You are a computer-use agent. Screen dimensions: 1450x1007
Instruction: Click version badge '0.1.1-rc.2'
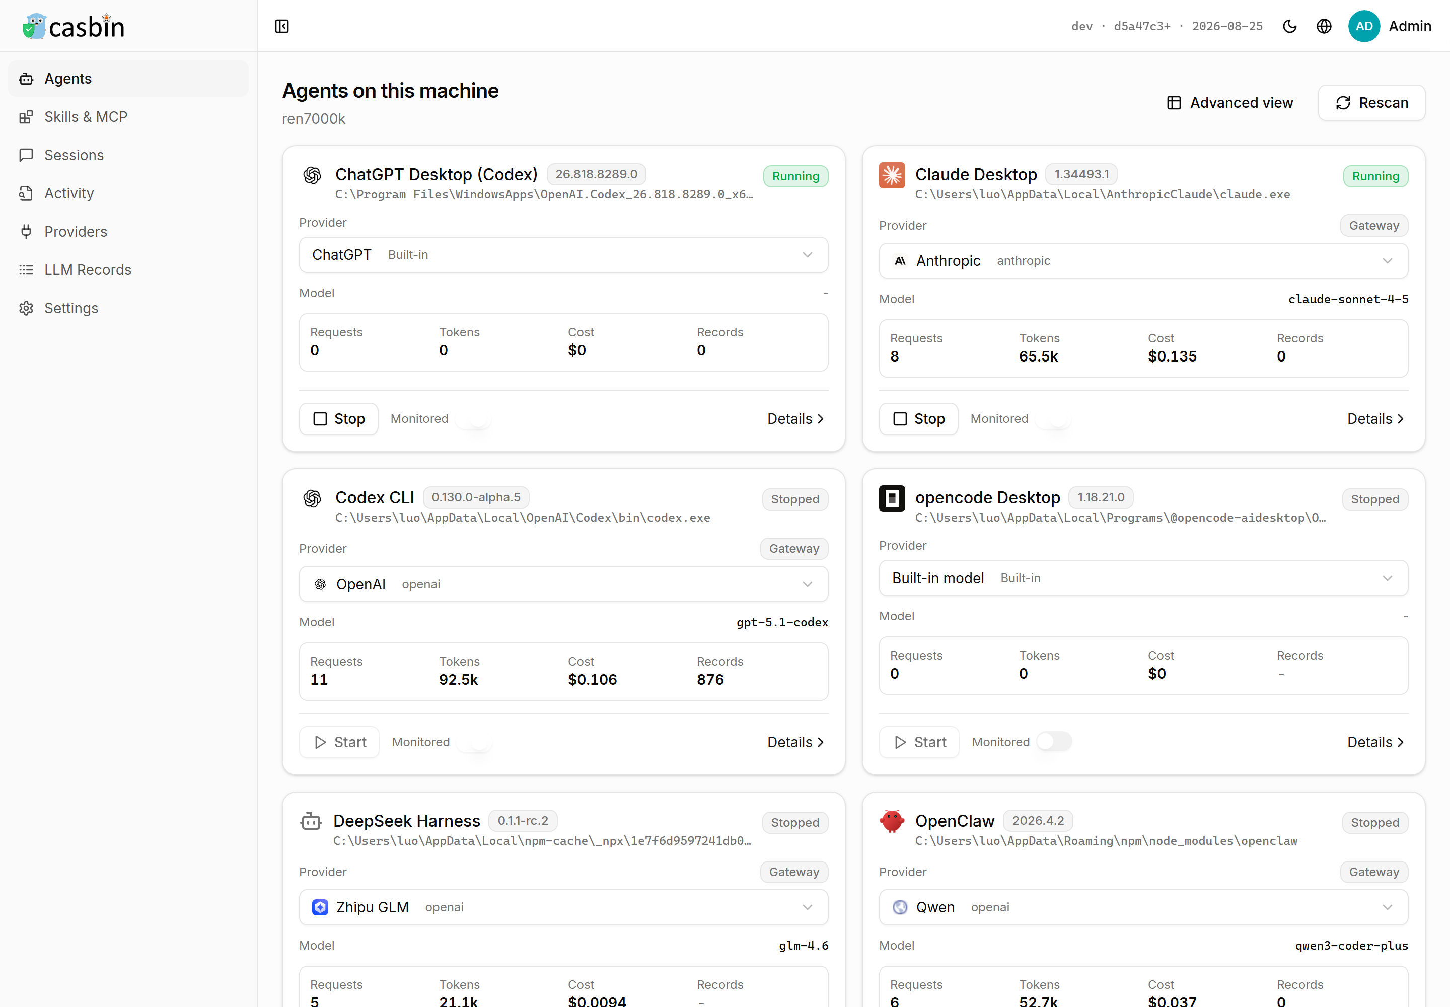click(x=523, y=820)
